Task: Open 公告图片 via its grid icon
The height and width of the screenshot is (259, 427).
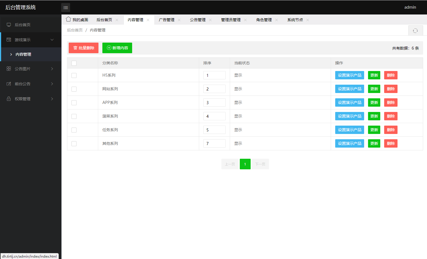Action: (8, 69)
